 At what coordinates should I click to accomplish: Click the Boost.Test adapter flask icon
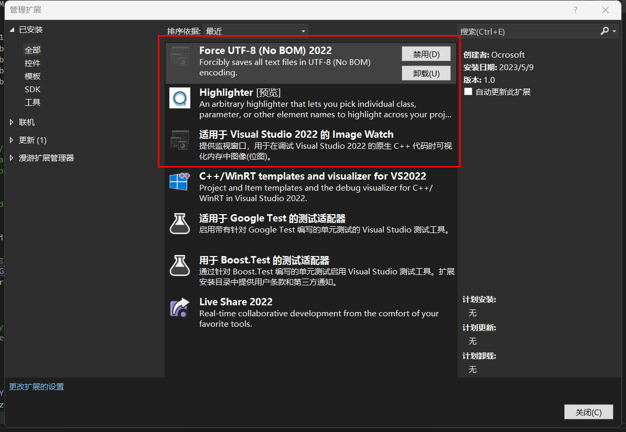coord(180,265)
